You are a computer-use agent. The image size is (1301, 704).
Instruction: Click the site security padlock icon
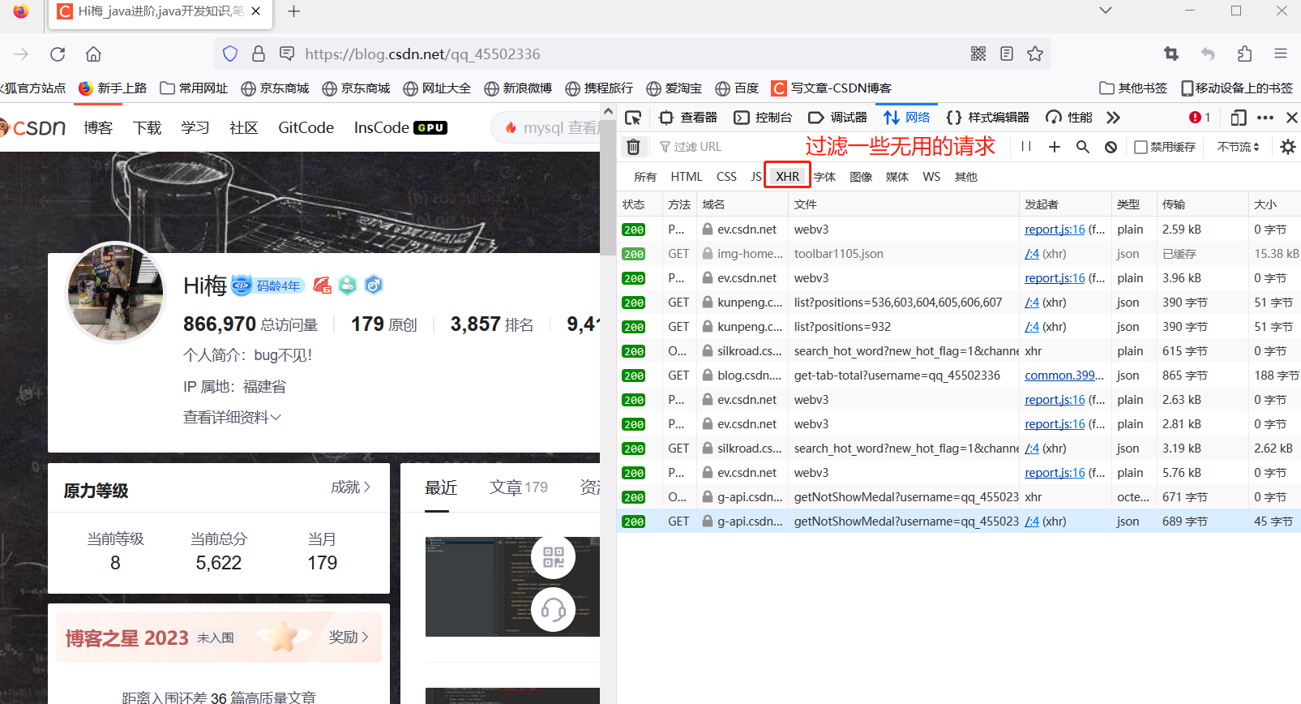click(x=259, y=54)
